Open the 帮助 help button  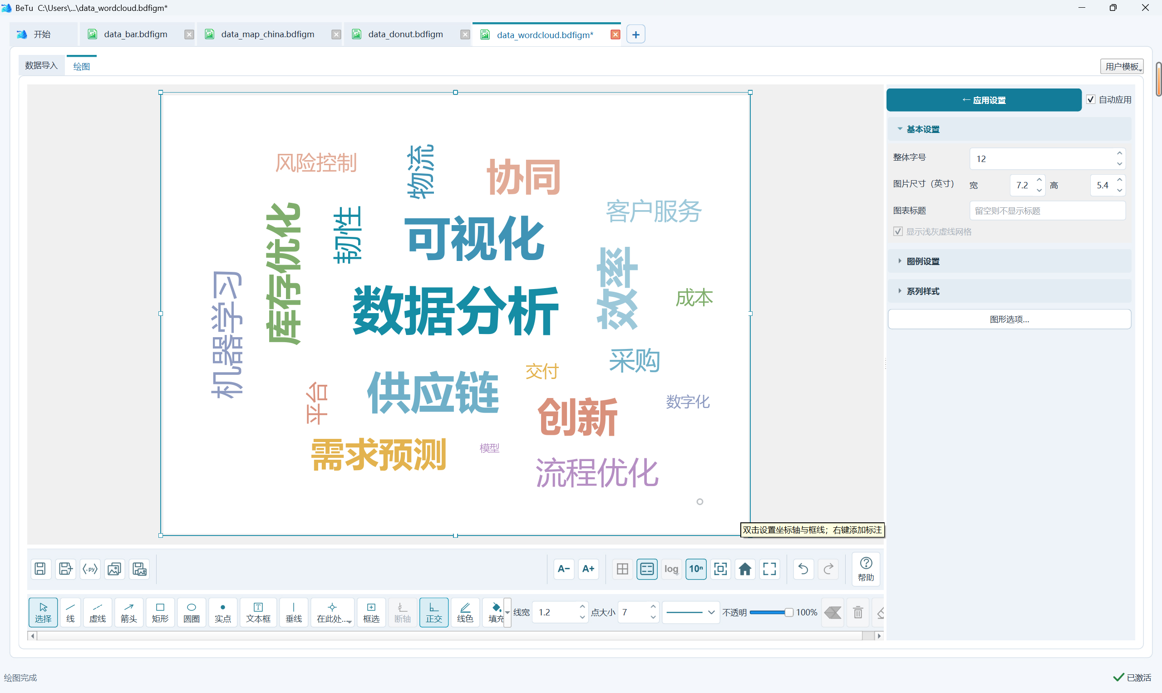[x=866, y=569]
